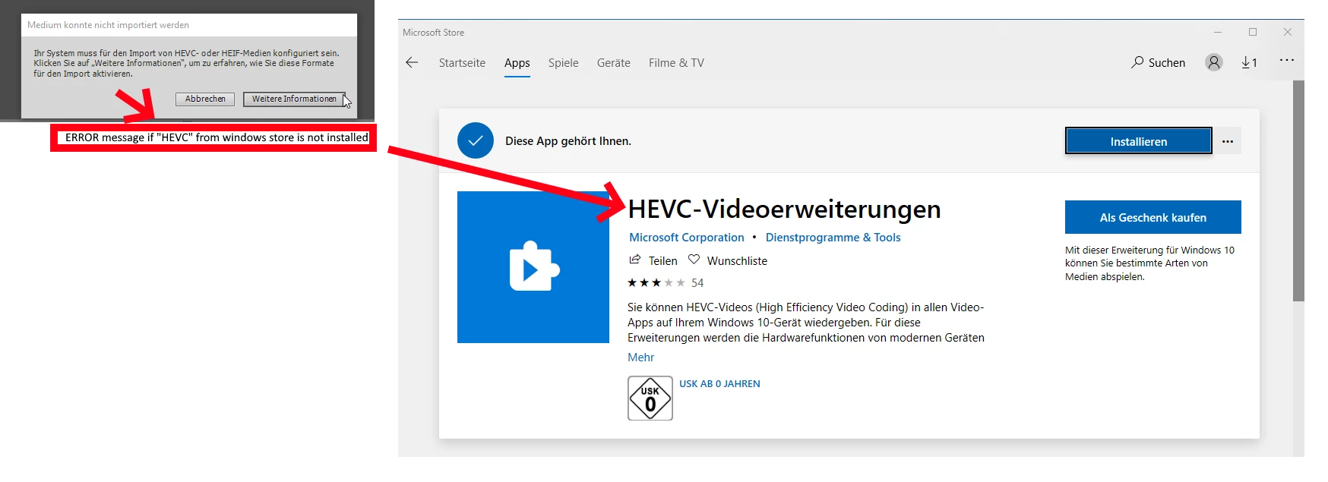Open the ellipsis menu beside Installieren
The image size is (1328, 482).
tap(1228, 141)
